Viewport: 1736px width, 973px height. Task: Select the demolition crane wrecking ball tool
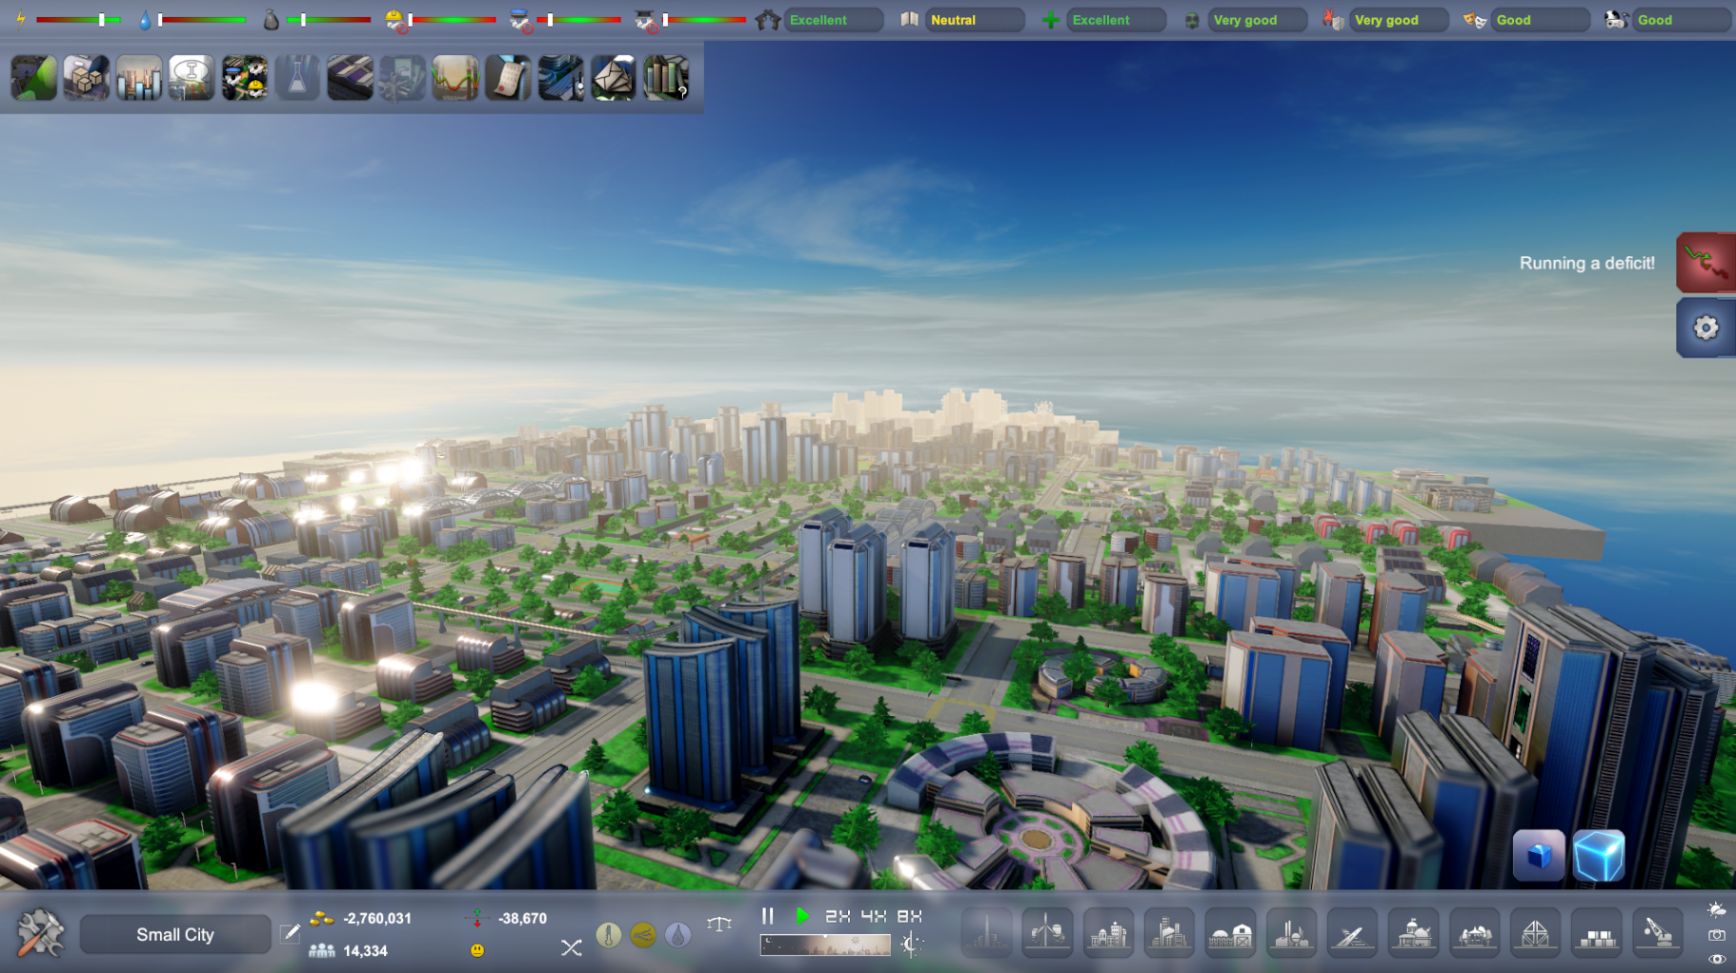pyautogui.click(x=1657, y=933)
